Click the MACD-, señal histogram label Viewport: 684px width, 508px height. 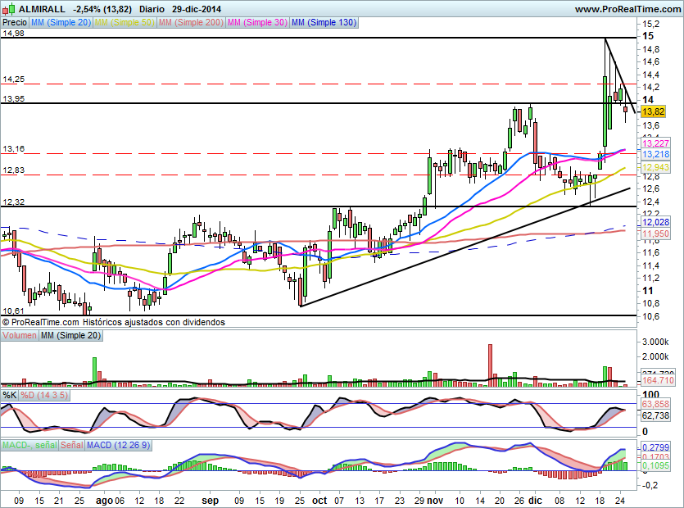point(30,444)
